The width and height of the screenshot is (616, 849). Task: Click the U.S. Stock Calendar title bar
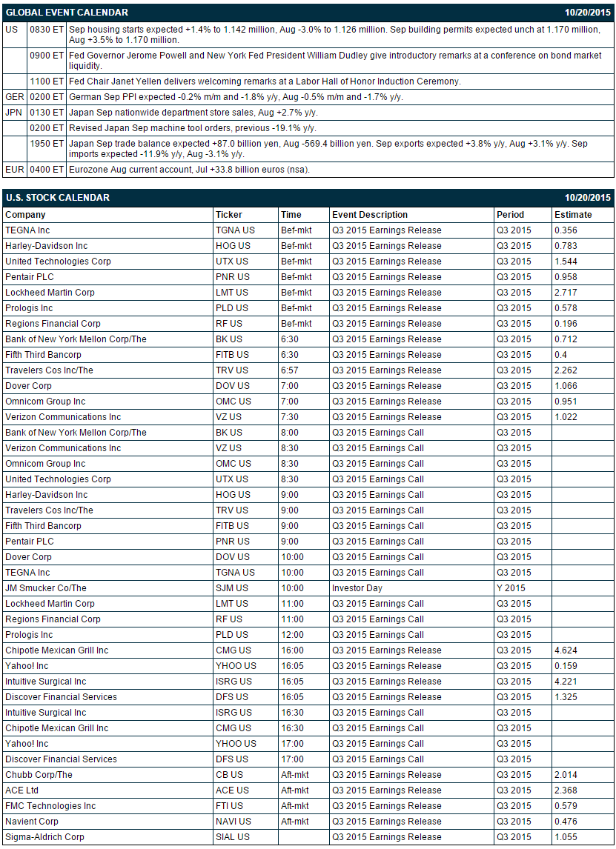tap(308, 198)
